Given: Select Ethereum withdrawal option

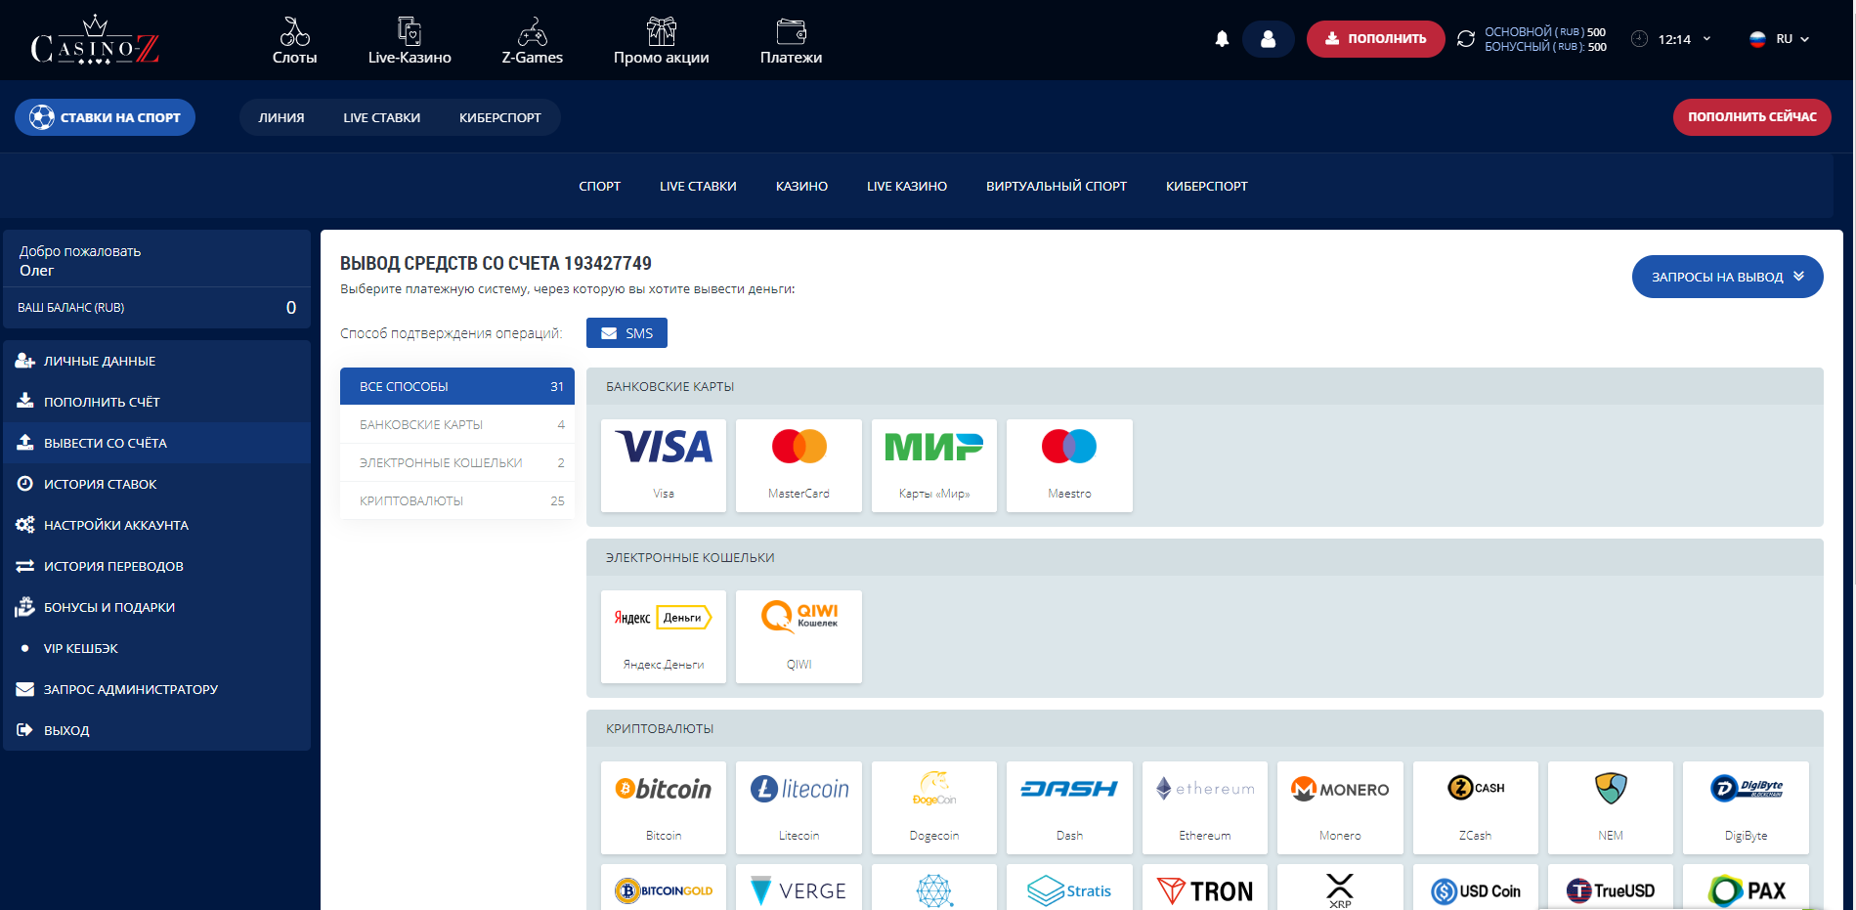Looking at the screenshot, I should pos(1205,807).
